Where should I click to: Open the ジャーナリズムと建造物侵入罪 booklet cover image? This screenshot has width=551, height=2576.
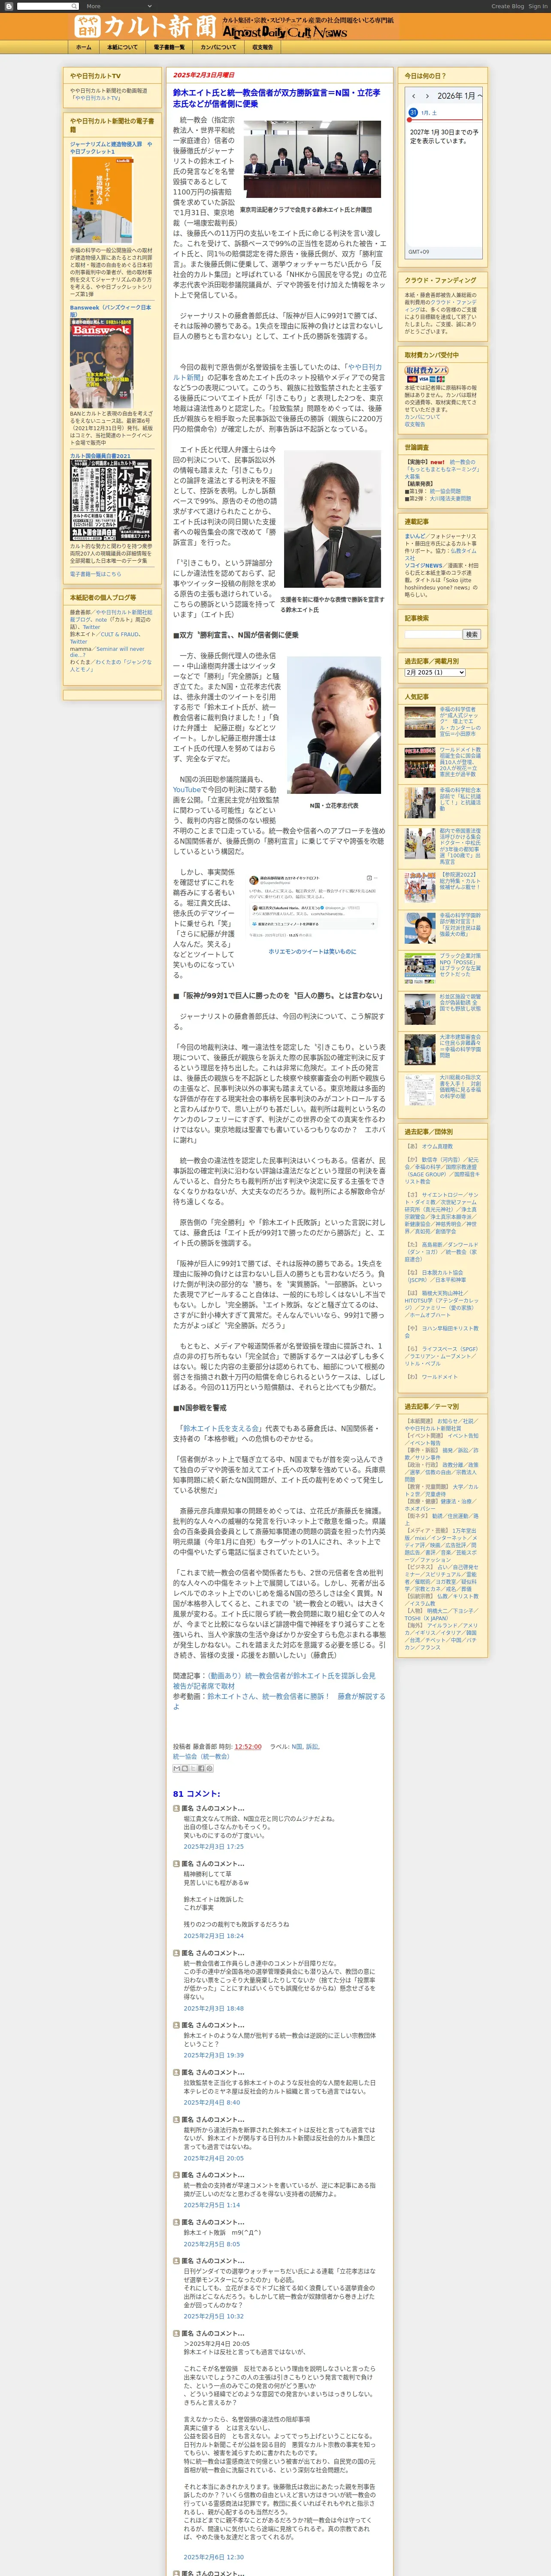(x=102, y=200)
